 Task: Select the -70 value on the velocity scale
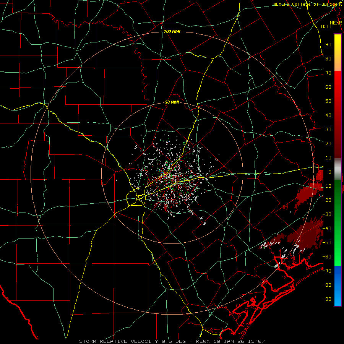point(327,271)
